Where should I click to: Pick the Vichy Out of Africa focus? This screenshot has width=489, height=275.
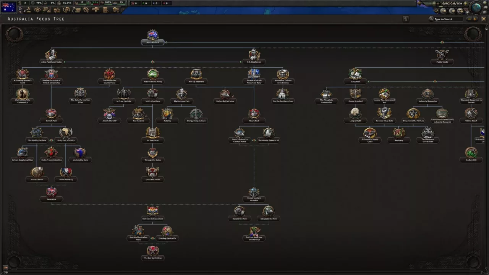pyautogui.click(x=66, y=135)
